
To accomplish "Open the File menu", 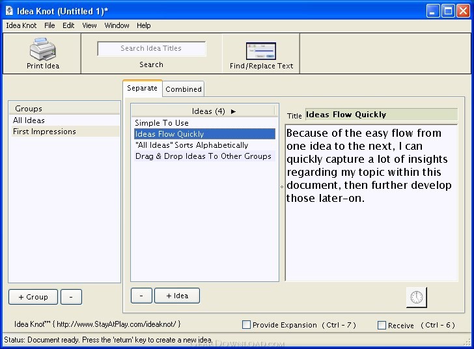I will [x=49, y=25].
